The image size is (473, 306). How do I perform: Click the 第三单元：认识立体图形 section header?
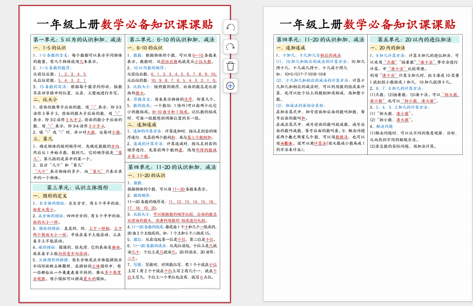pos(78,187)
